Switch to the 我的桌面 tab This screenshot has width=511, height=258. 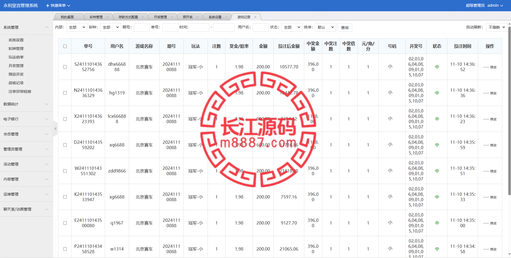tap(67, 17)
